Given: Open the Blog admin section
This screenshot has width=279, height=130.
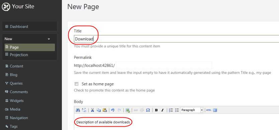Looking at the screenshot, I should click(x=13, y=75).
